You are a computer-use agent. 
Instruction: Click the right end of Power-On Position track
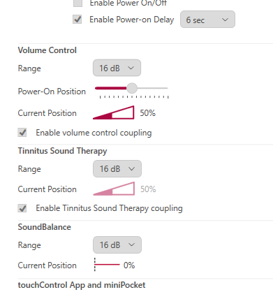click(166, 88)
